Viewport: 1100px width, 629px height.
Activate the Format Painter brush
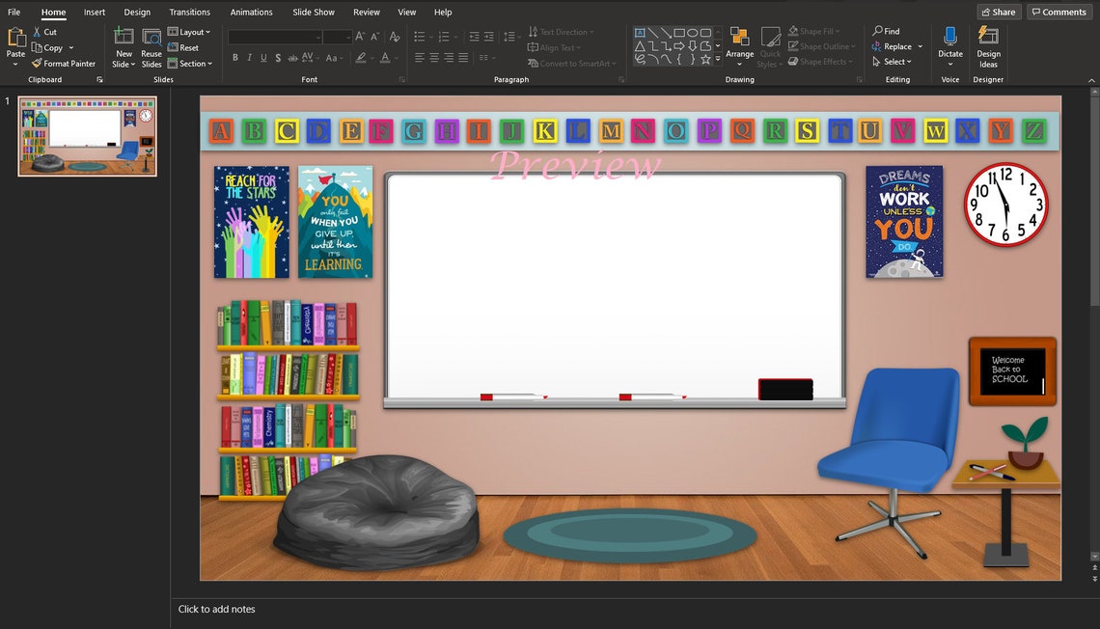pos(63,63)
